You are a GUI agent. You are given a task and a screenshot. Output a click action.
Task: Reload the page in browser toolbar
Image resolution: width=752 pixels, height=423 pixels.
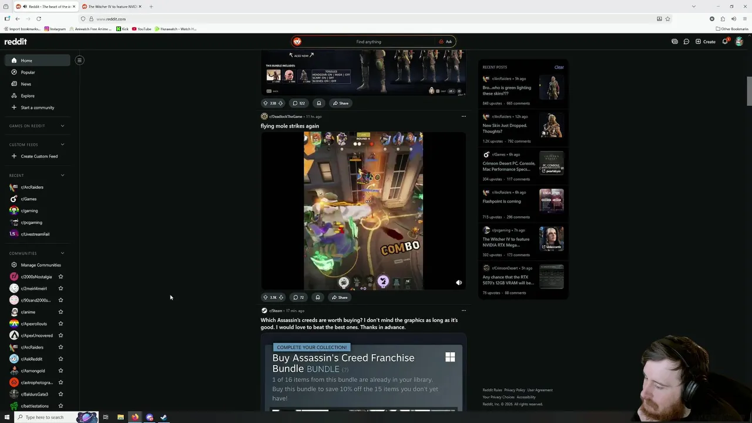pos(39,19)
